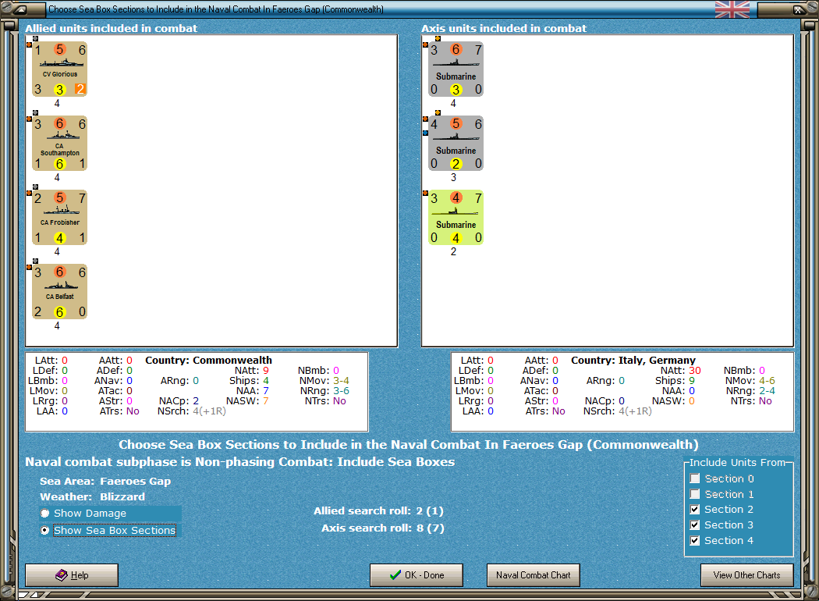The image size is (819, 601).
Task: Uncheck the Section 2 checkbox
Action: point(695,509)
